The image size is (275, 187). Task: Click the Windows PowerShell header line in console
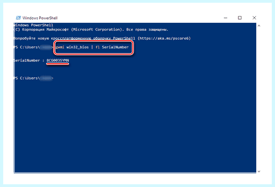(33, 25)
